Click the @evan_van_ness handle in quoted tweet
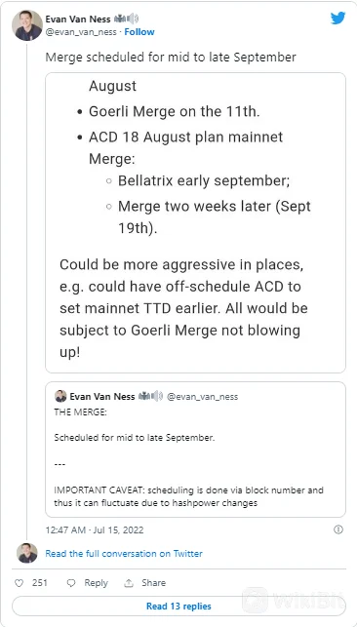Screen dimensions: 357x627 [x=202, y=397]
